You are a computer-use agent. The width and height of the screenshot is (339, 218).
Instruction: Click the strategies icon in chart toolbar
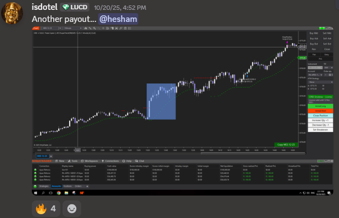(121, 28)
